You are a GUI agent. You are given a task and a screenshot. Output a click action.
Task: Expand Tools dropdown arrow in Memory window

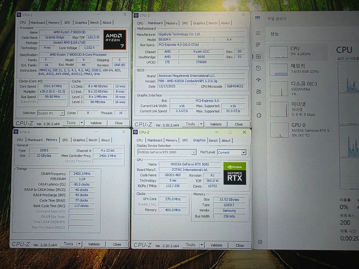(x=79, y=244)
